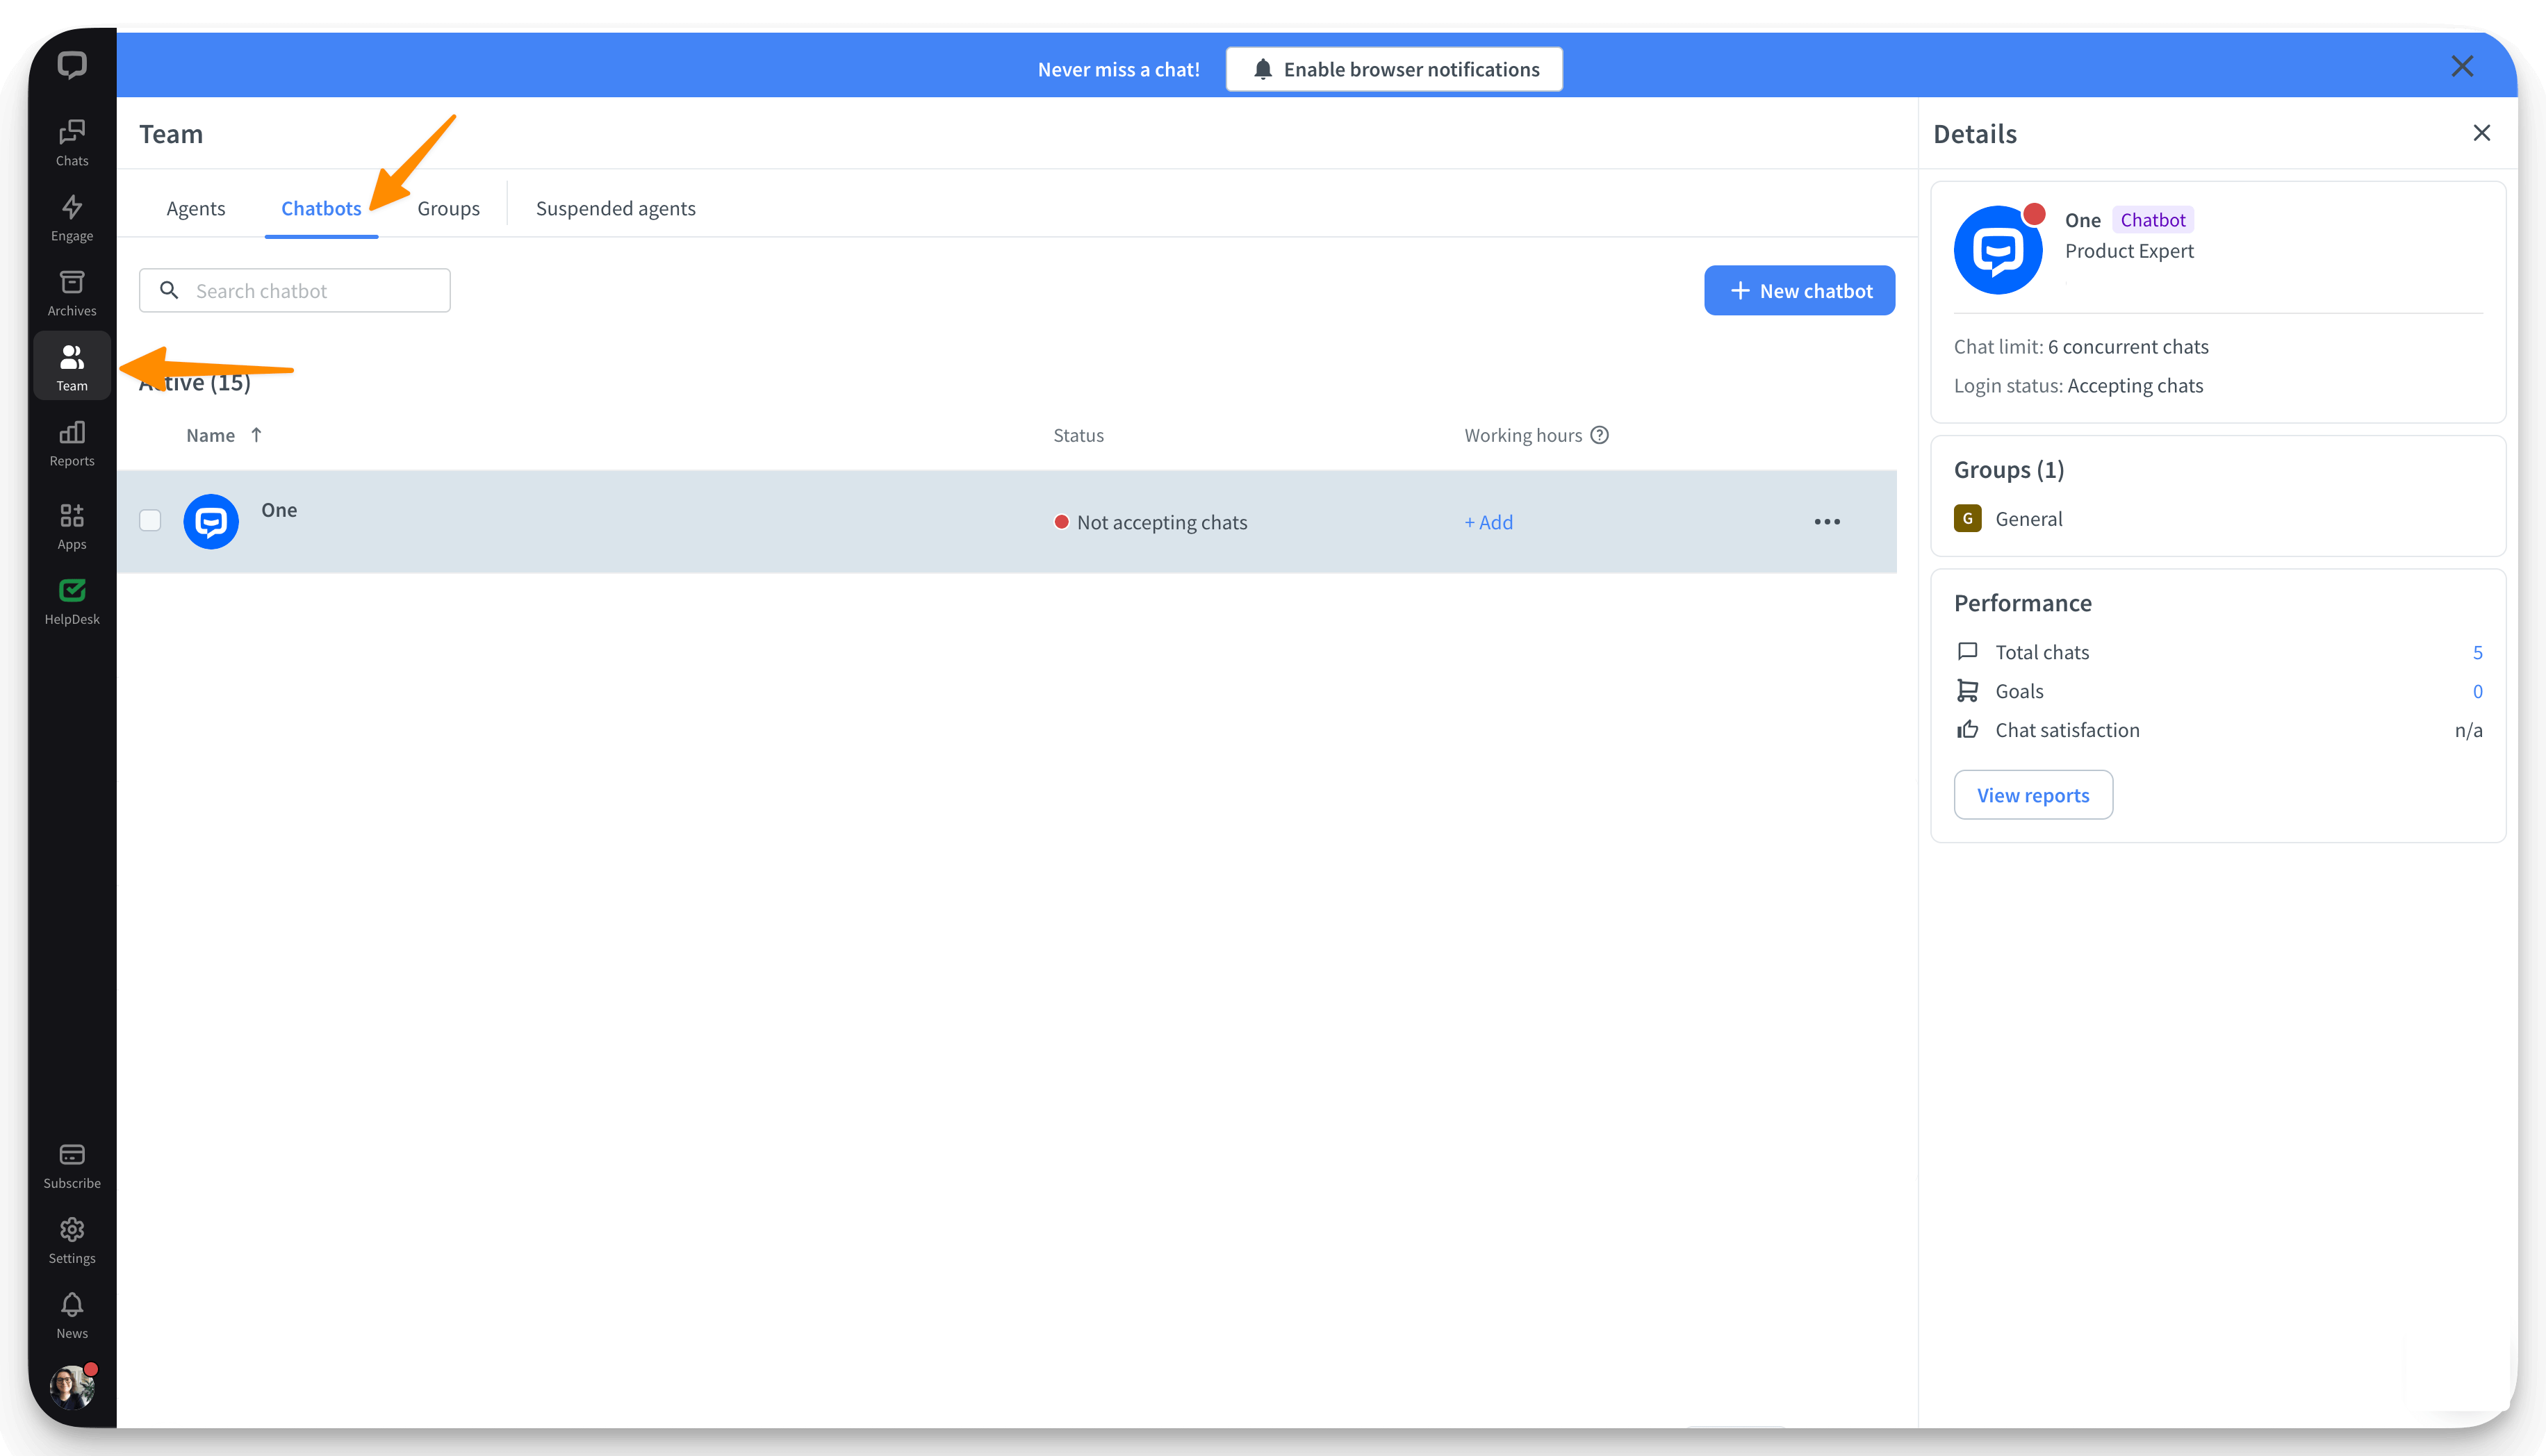Sort by Name column arrow
The width and height of the screenshot is (2546, 1456).
click(256, 435)
